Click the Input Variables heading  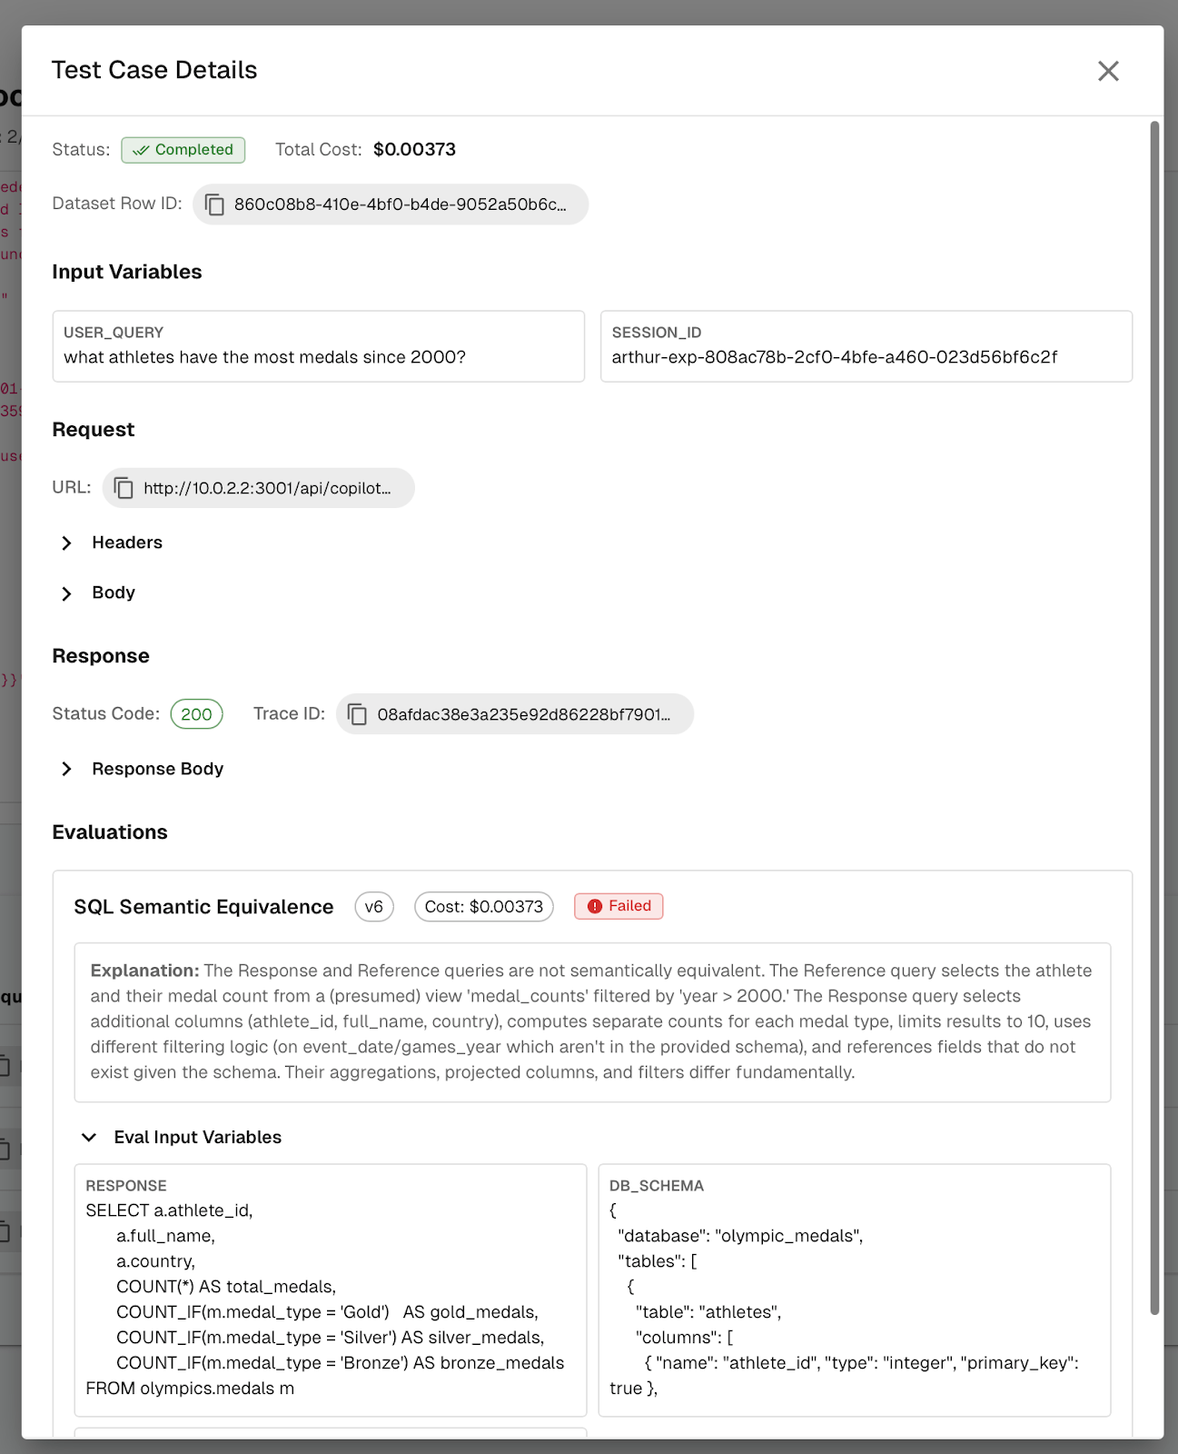click(127, 272)
